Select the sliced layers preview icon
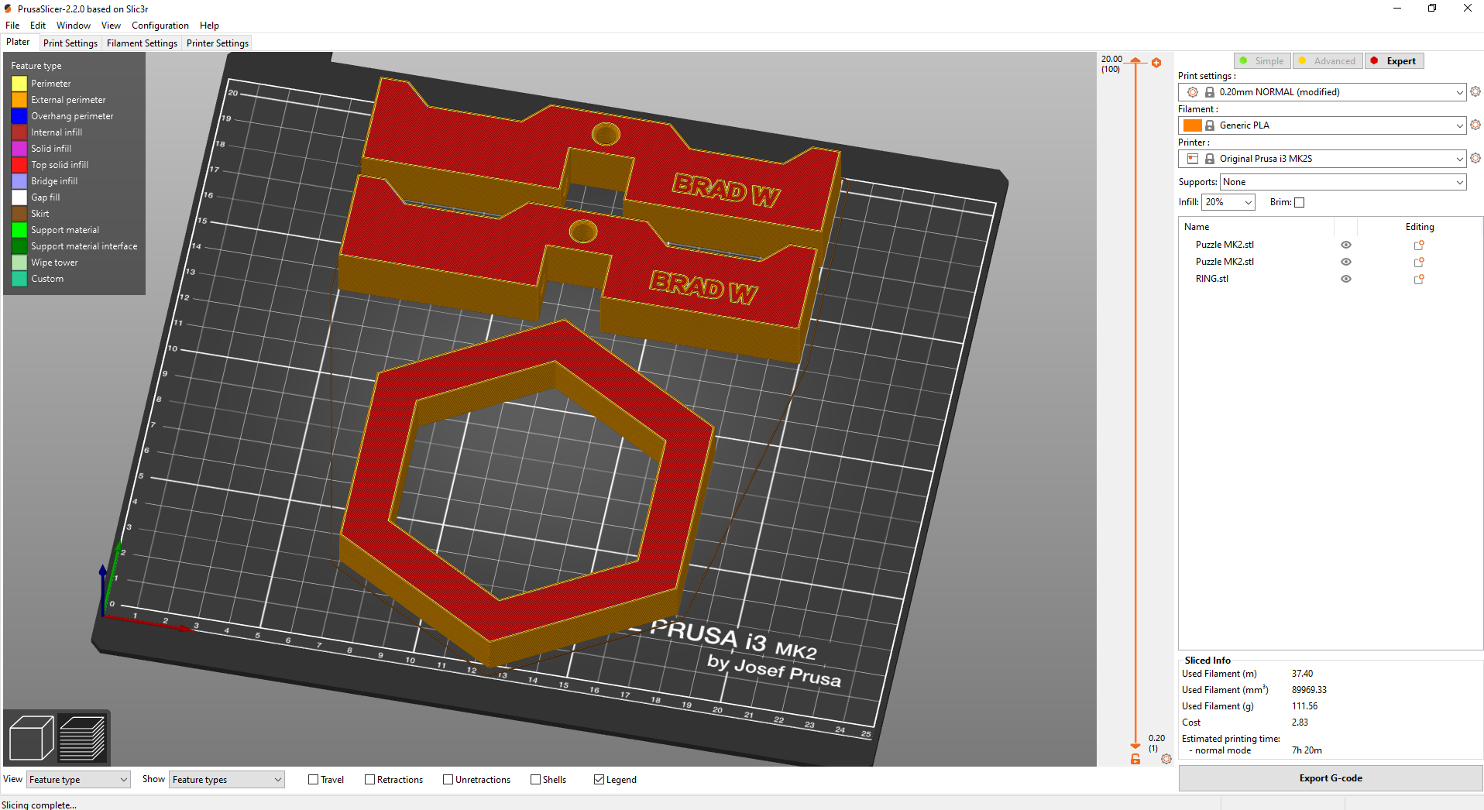1484x810 pixels. point(82,738)
